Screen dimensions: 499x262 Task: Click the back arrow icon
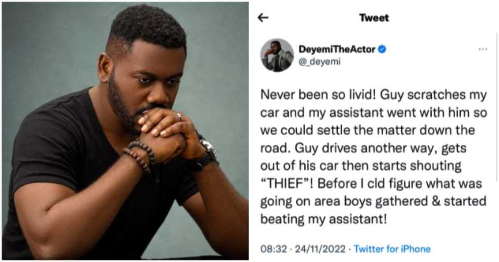point(263,18)
